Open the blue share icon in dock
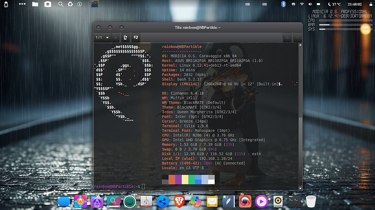The image size is (375, 210). point(162,202)
